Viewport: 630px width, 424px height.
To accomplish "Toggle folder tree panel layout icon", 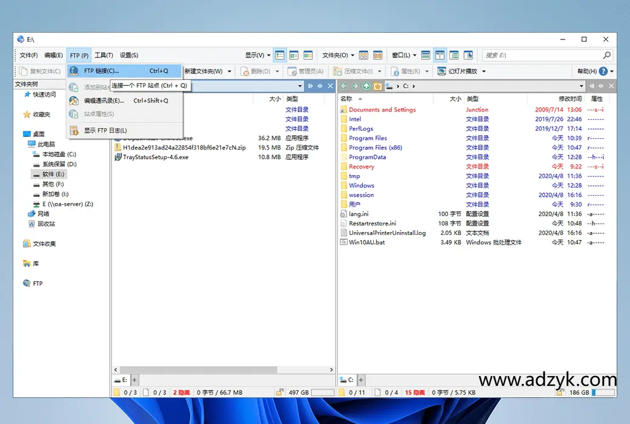I will tap(454, 55).
